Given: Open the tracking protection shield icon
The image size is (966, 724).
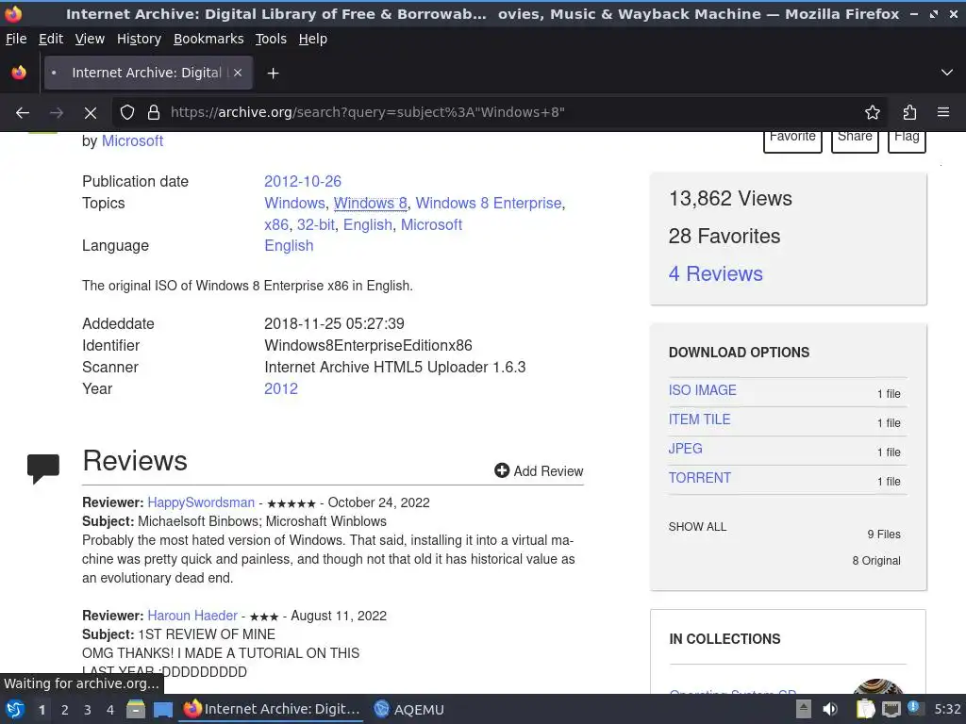Looking at the screenshot, I should point(127,113).
